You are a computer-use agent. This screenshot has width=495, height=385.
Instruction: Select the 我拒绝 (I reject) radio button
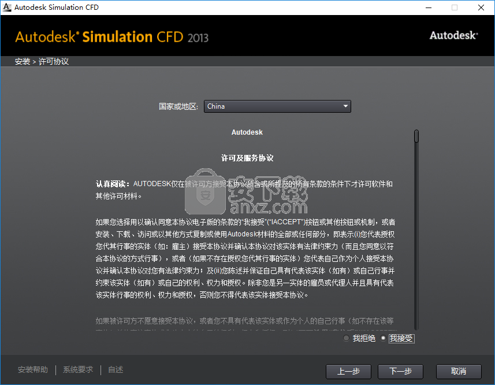347,338
